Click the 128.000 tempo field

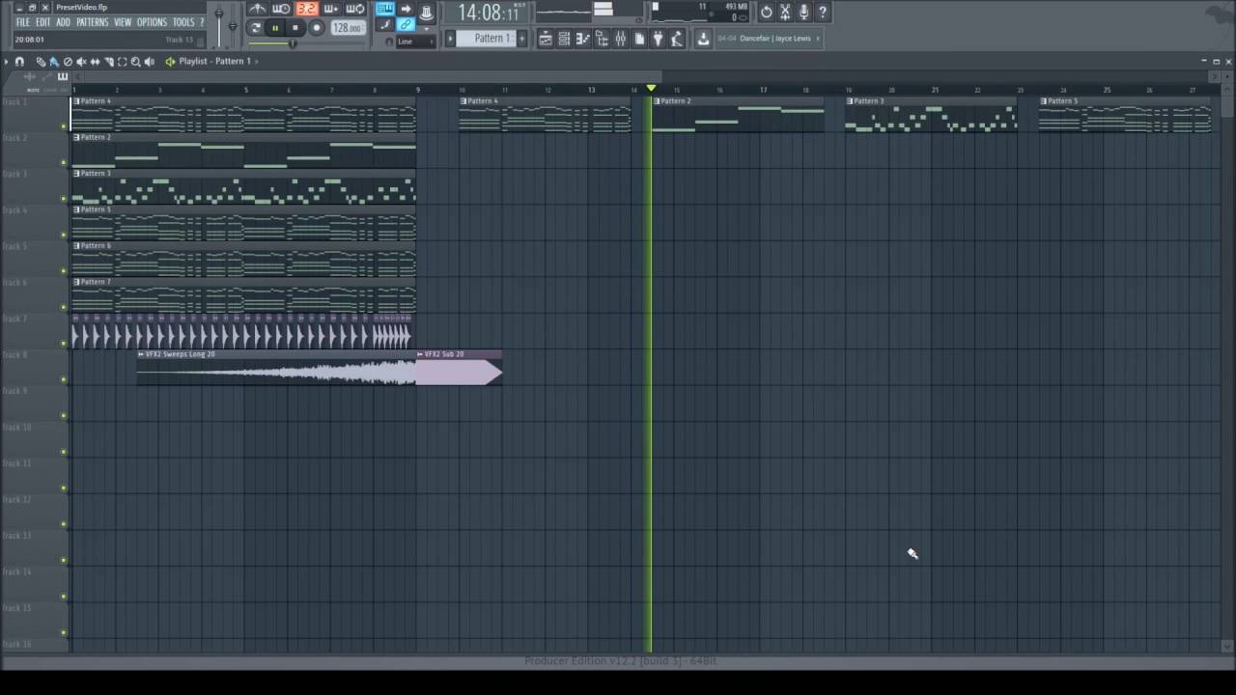coord(347,28)
